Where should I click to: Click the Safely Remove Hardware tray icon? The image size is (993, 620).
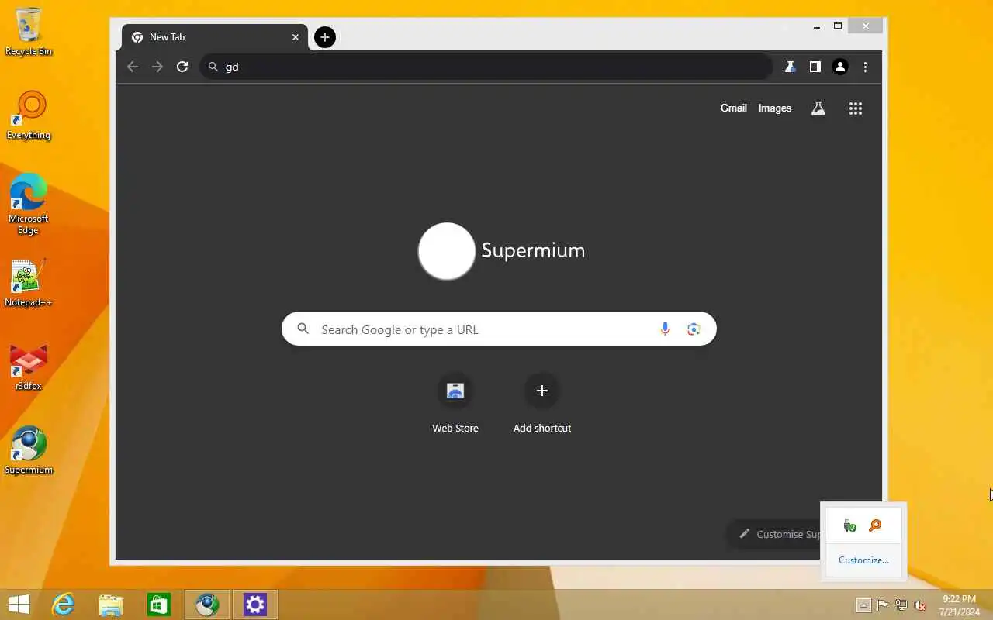[x=850, y=526]
